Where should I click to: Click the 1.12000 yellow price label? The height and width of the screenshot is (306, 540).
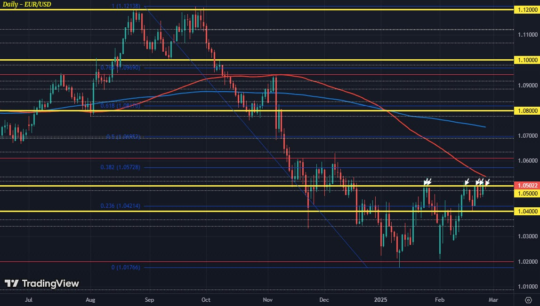526,10
